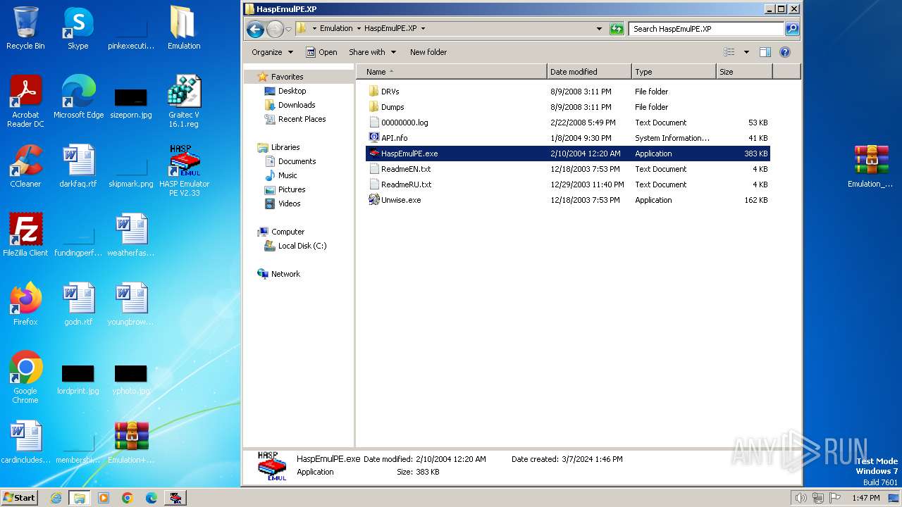Open Acrobat Reader DC desktop shortcut
This screenshot has width=902, height=507.
point(25,101)
